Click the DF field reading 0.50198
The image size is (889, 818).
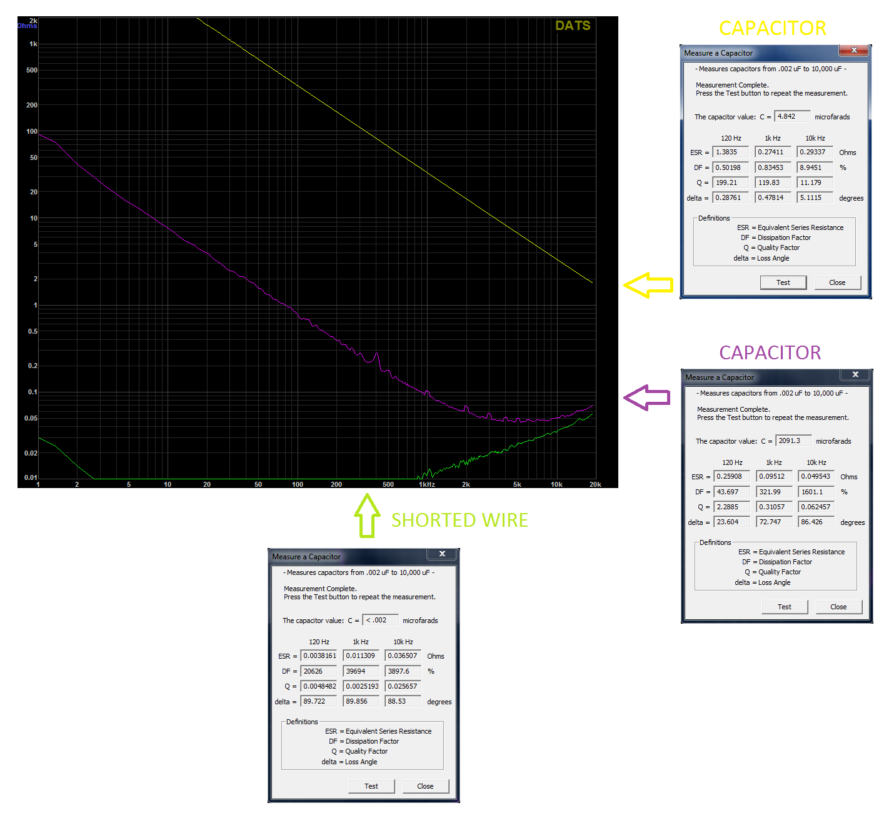point(731,167)
